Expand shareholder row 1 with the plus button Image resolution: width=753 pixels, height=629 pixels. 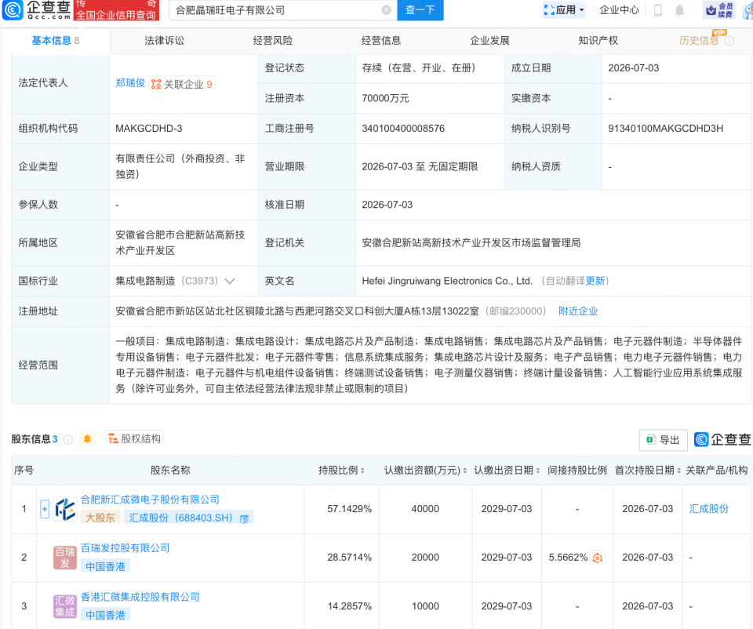(x=45, y=509)
